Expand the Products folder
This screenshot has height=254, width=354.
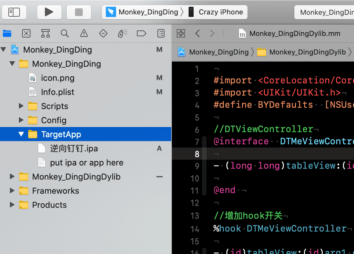coord(12,205)
